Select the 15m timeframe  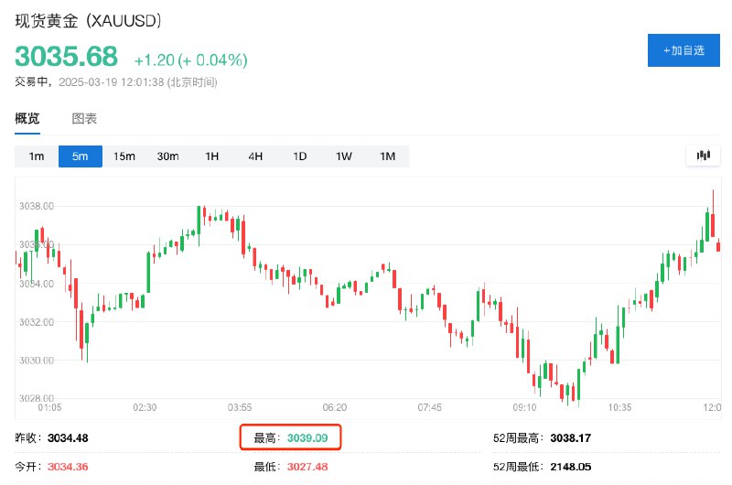coord(124,156)
